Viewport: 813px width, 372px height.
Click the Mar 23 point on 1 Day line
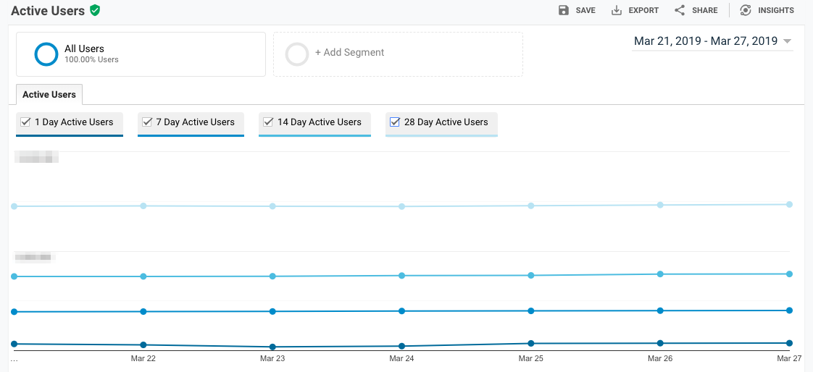tap(272, 347)
